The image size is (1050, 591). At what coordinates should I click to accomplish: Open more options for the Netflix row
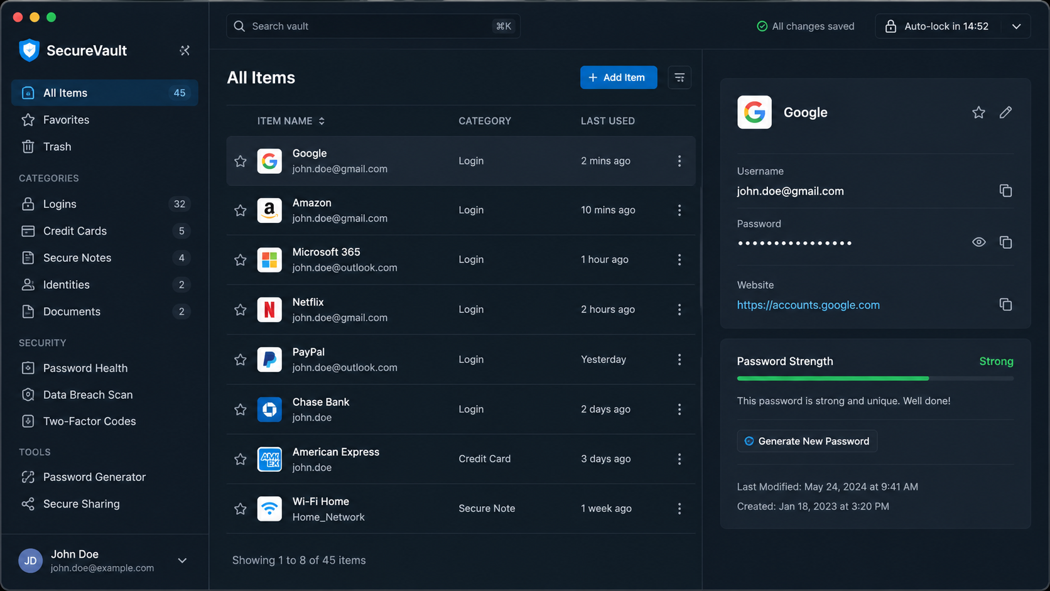click(679, 310)
